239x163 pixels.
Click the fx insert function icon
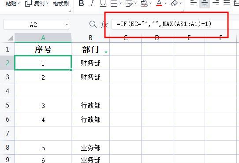click(x=104, y=24)
